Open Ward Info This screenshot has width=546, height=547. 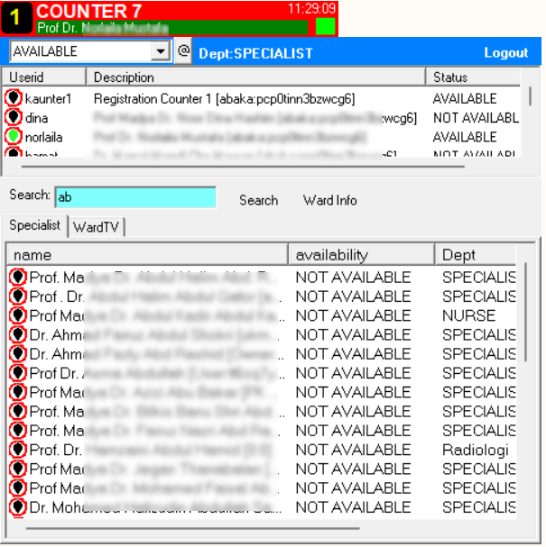tap(330, 200)
